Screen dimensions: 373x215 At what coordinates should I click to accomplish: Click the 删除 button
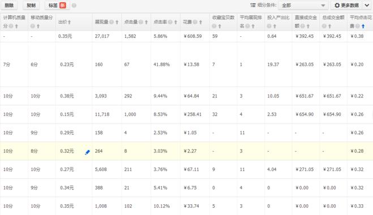coord(9,5)
